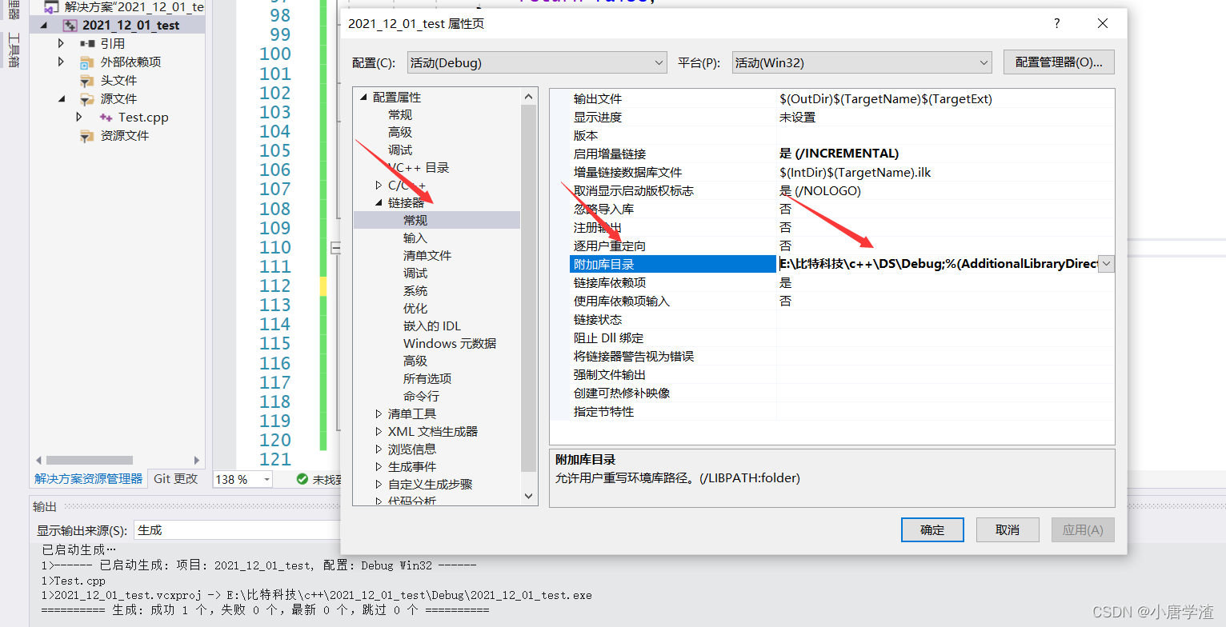Click Solution Explorer horizontal scrollbar right arrow

coord(197,460)
